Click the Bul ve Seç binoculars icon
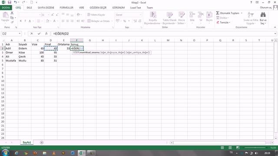 263,15
